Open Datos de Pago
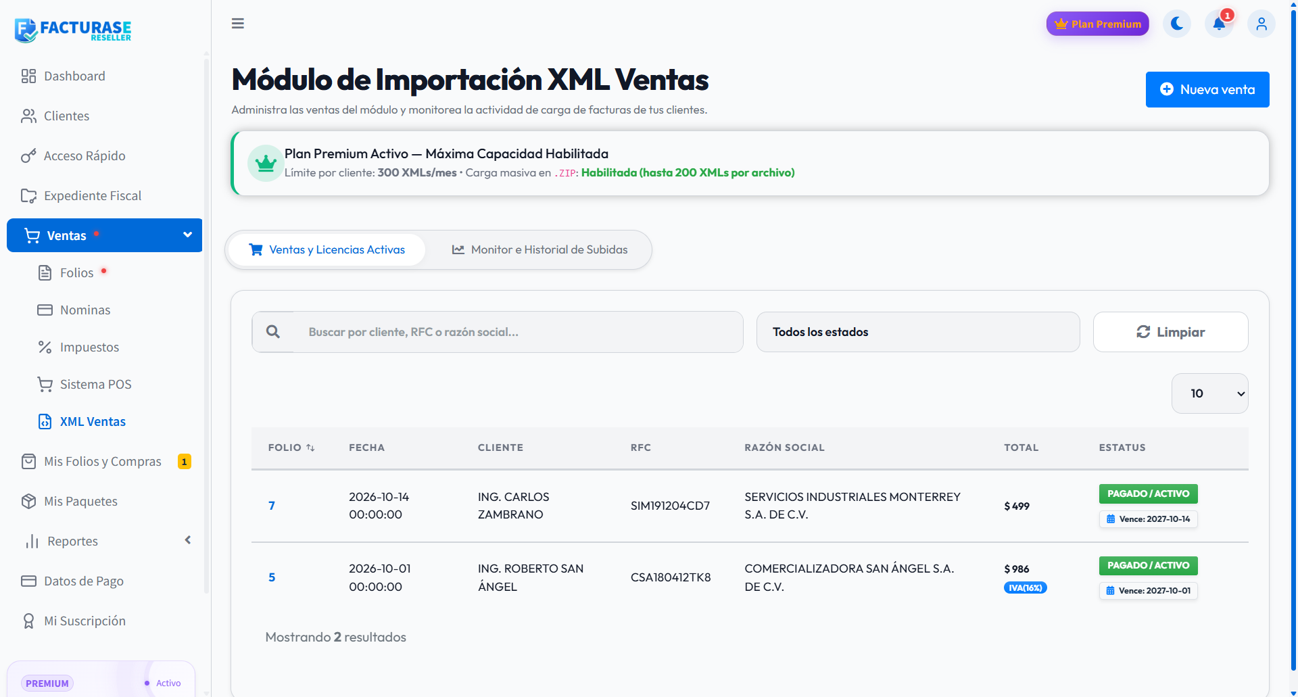The image size is (1298, 697). click(104, 581)
